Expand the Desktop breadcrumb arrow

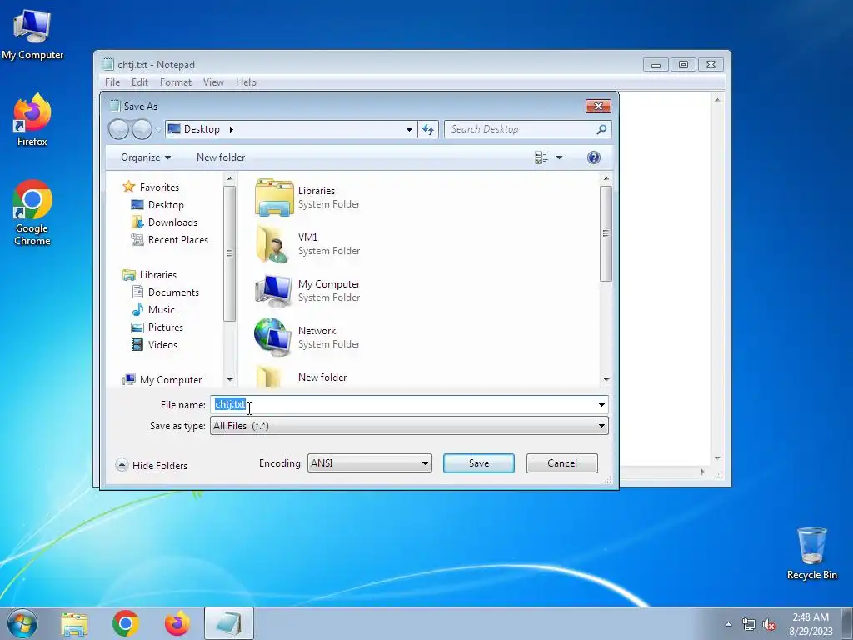(232, 129)
